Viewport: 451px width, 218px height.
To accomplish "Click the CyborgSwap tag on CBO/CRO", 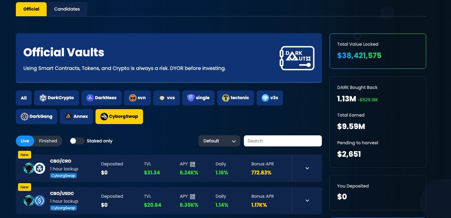I will click(64, 176).
